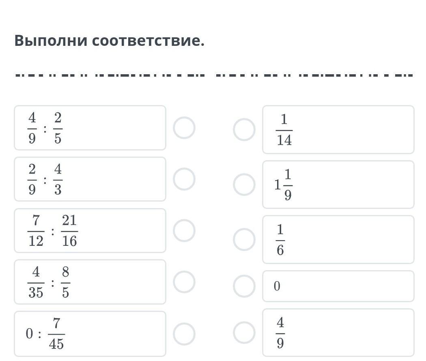The image size is (426, 361).
Task: Click the expression card 4/35 : 8/5
Action: pyautogui.click(x=90, y=281)
